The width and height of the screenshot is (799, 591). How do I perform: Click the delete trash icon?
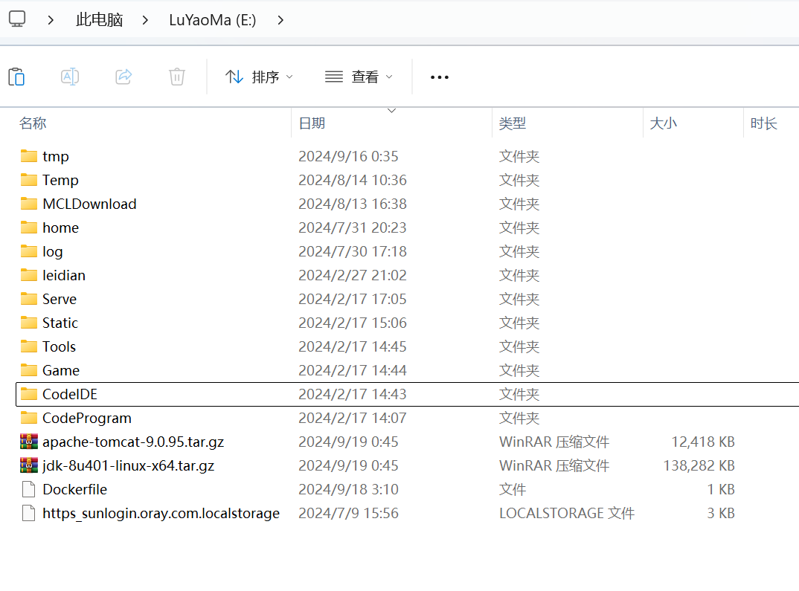[x=177, y=77]
